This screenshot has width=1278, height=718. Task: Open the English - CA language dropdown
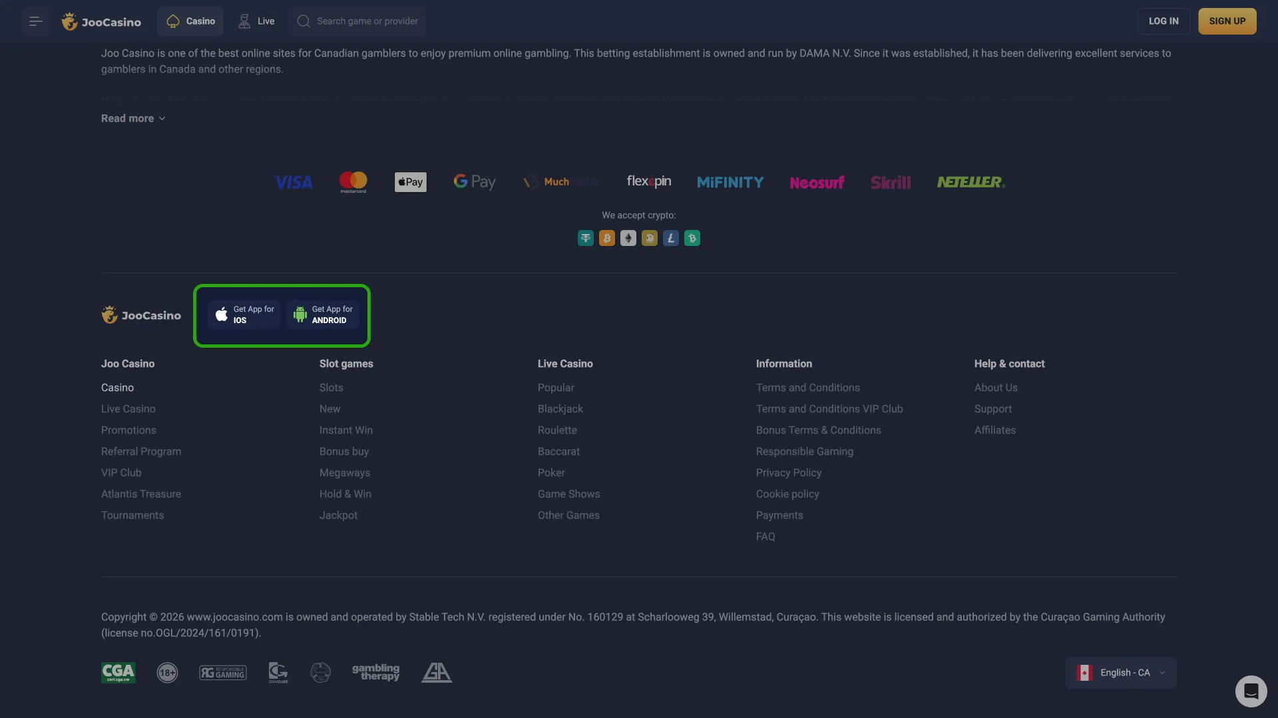[x=1121, y=672]
